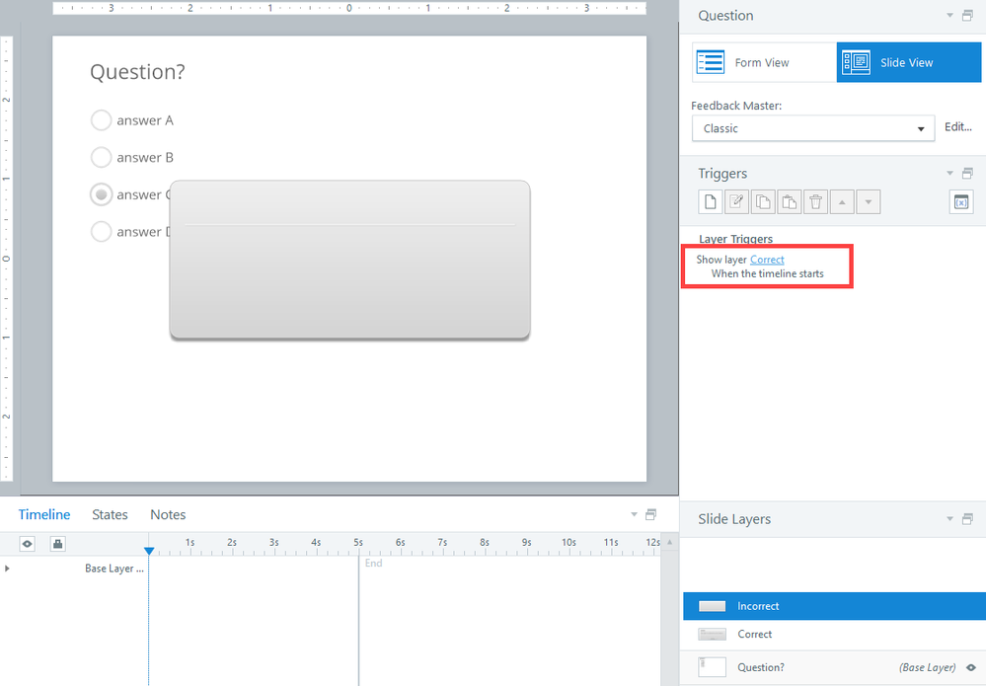986x686 pixels.
Task: Open the States tab
Action: point(110,514)
